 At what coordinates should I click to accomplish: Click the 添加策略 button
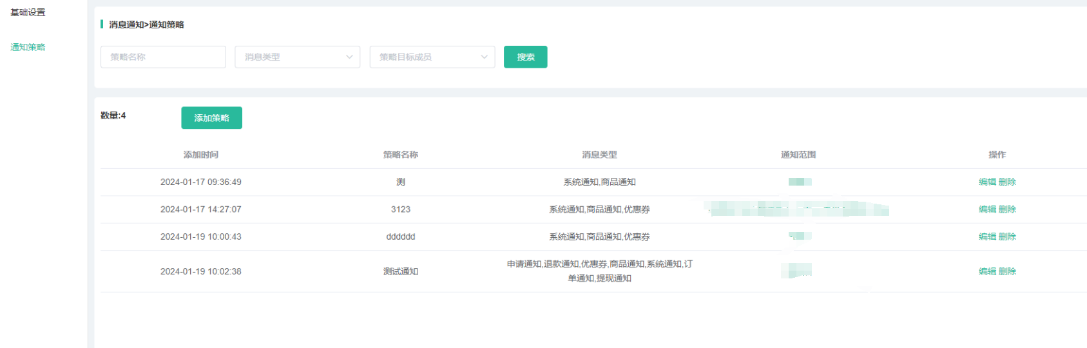coord(211,118)
